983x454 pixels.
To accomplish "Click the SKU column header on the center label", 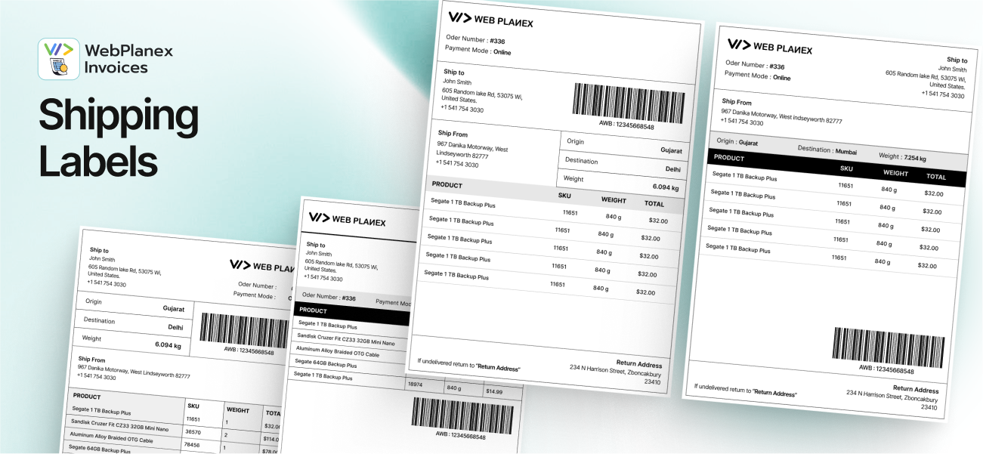I will [x=564, y=196].
